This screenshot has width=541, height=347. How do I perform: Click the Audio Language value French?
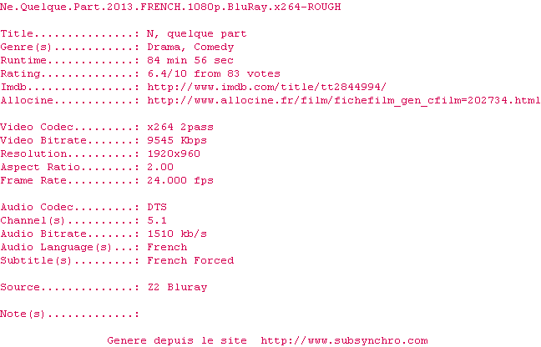click(x=167, y=248)
